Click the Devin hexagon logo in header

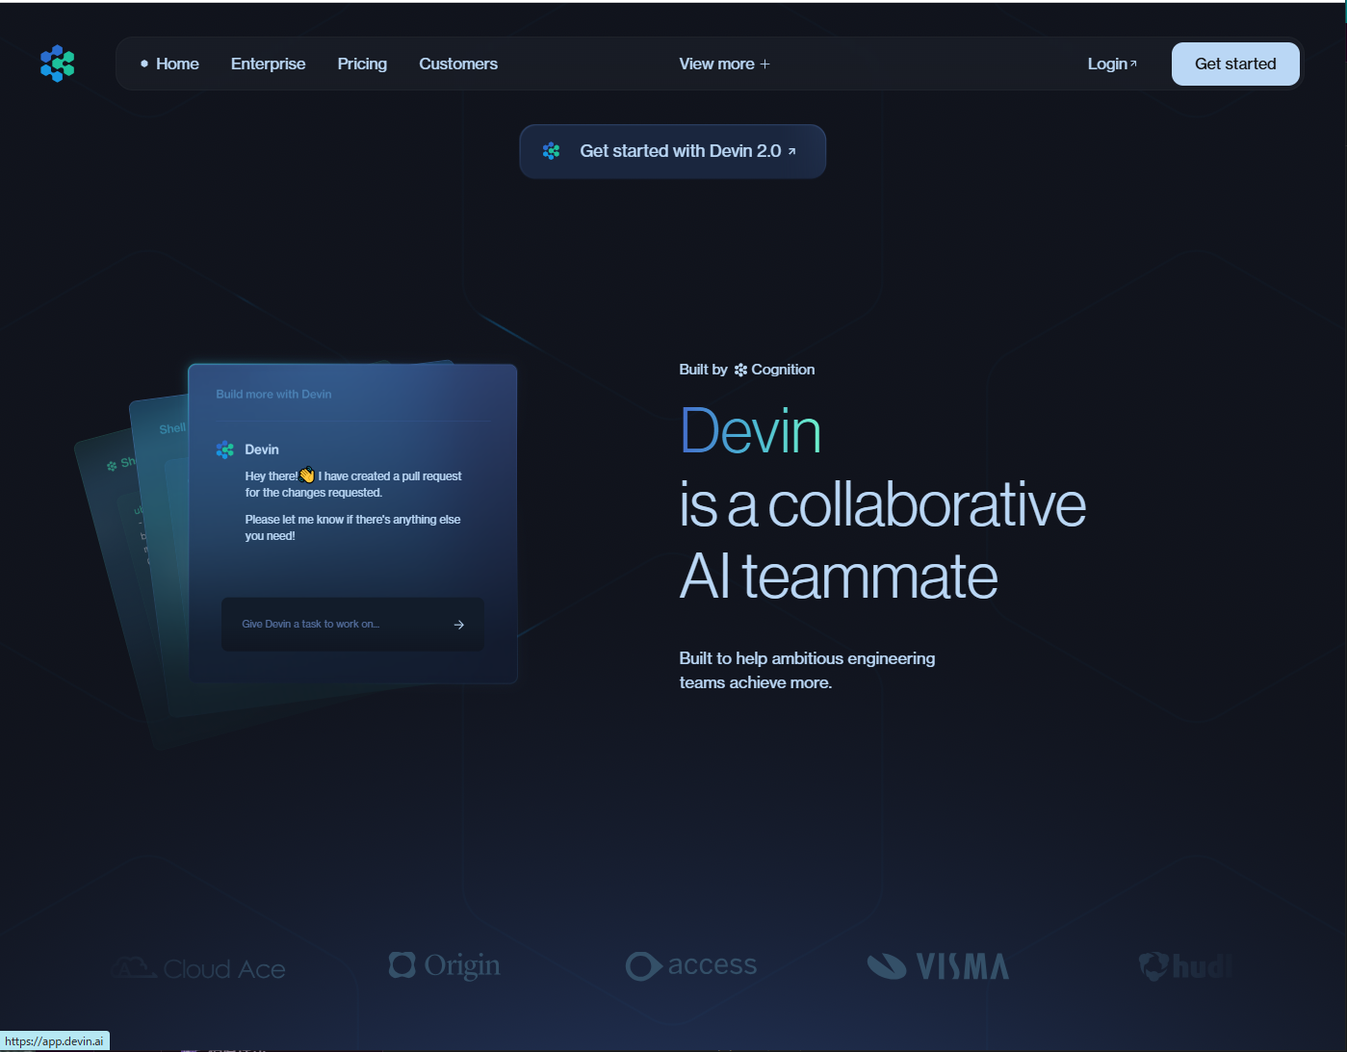57,64
